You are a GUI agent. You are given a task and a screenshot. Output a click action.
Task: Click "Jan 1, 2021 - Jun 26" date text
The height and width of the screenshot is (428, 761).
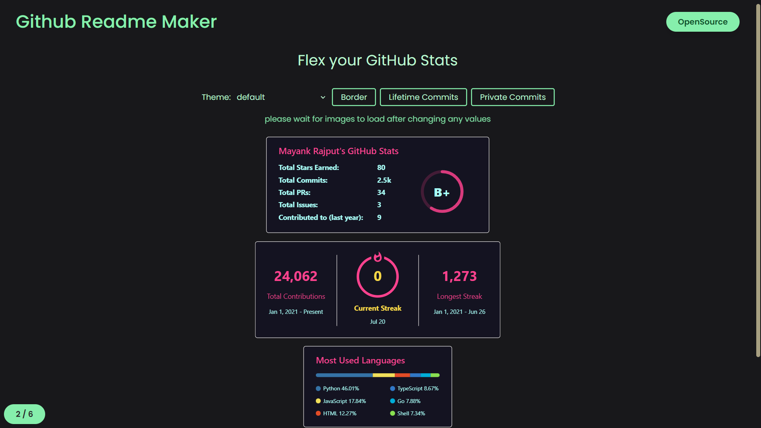click(x=459, y=312)
